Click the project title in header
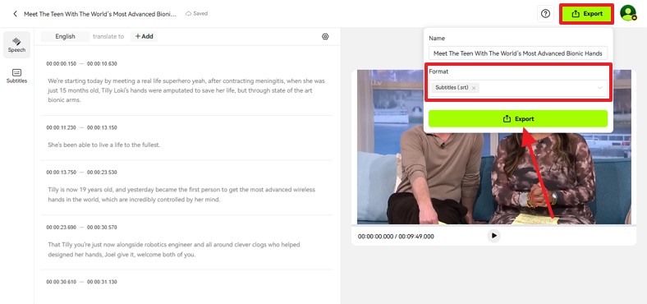 click(100, 14)
